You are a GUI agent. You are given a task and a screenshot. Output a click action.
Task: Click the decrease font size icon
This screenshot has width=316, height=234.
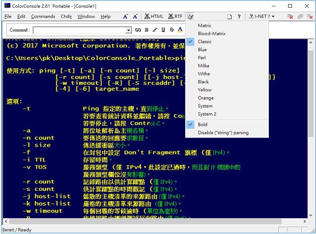pyautogui.click(x=135, y=17)
